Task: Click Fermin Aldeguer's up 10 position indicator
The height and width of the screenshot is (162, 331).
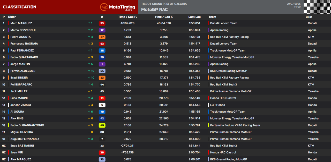Action: point(91,71)
